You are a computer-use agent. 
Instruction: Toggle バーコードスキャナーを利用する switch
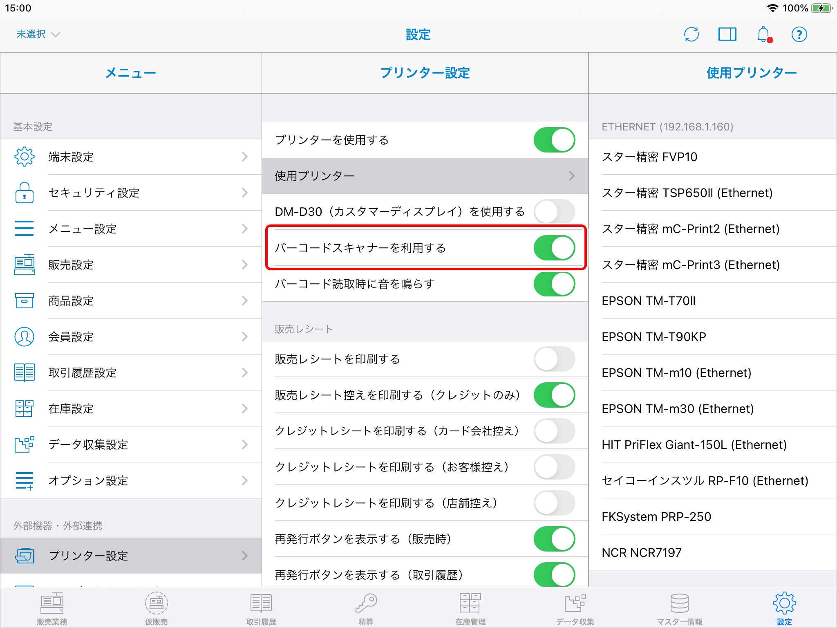(x=554, y=248)
